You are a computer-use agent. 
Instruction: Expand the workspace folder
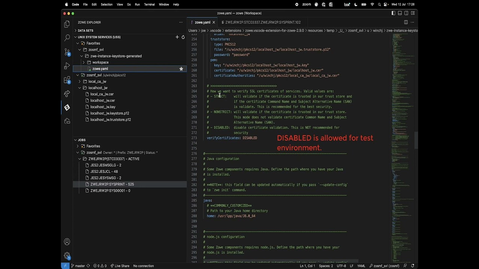[x=83, y=62]
